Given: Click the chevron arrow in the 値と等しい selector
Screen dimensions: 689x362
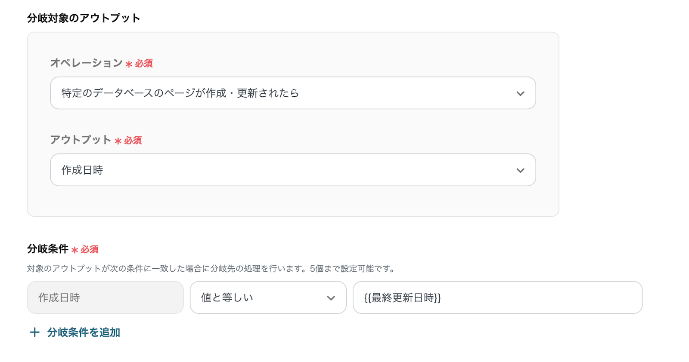Looking at the screenshot, I should 331,298.
